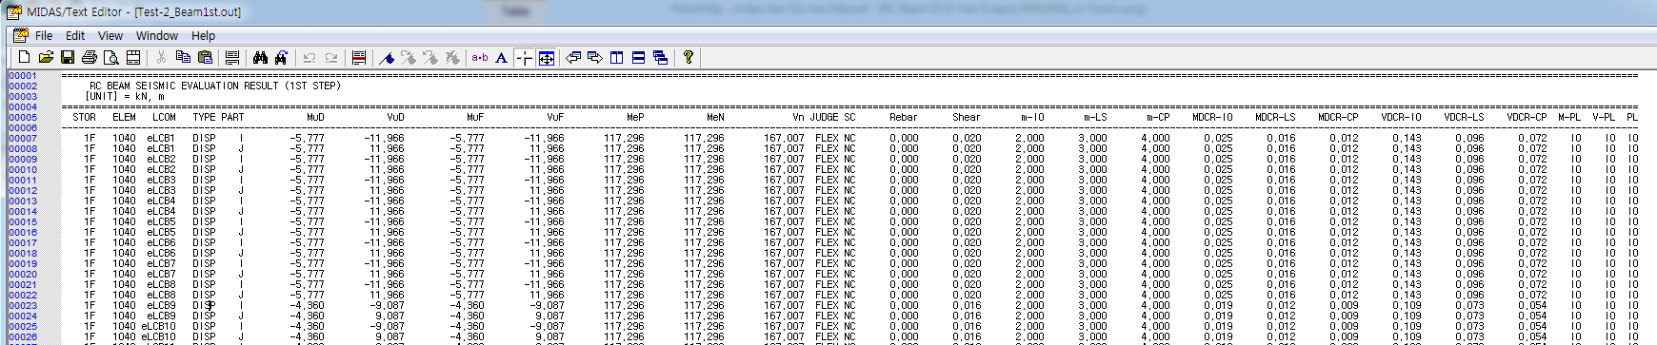Toggle a bookmark with the blue flag icon
This screenshot has width=1657, height=345.
click(x=387, y=58)
